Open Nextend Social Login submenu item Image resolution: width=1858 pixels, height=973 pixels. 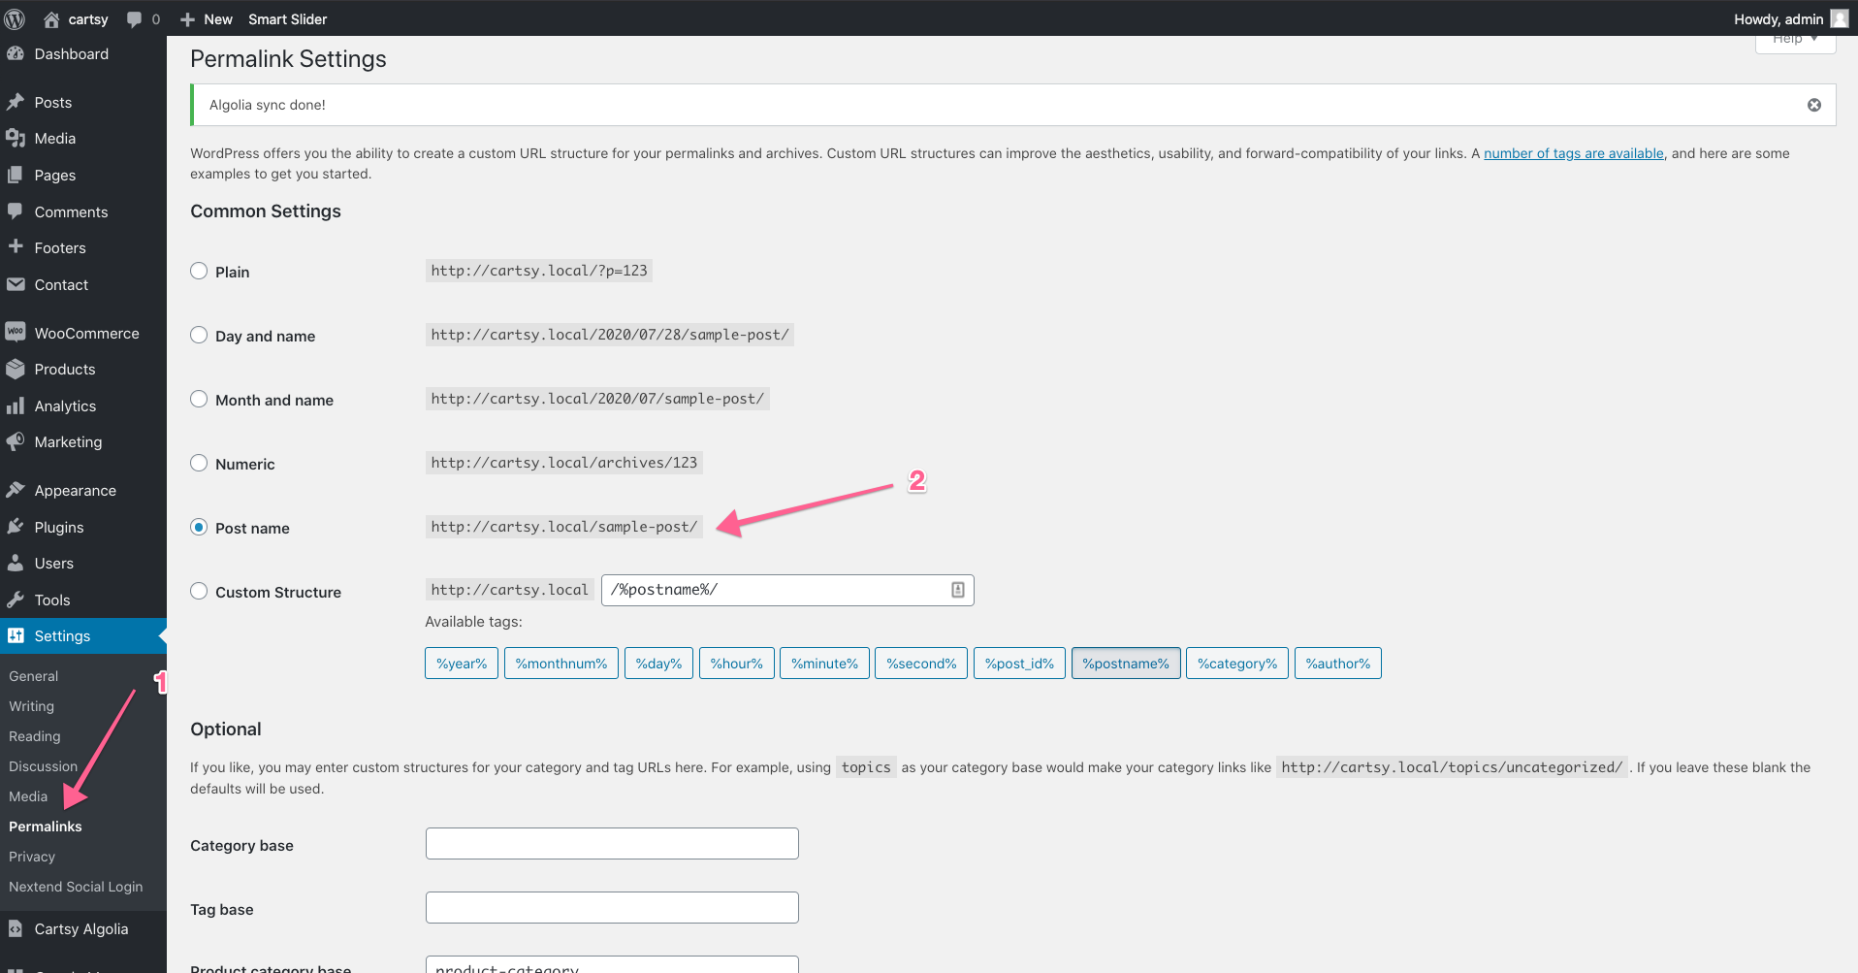click(x=76, y=887)
